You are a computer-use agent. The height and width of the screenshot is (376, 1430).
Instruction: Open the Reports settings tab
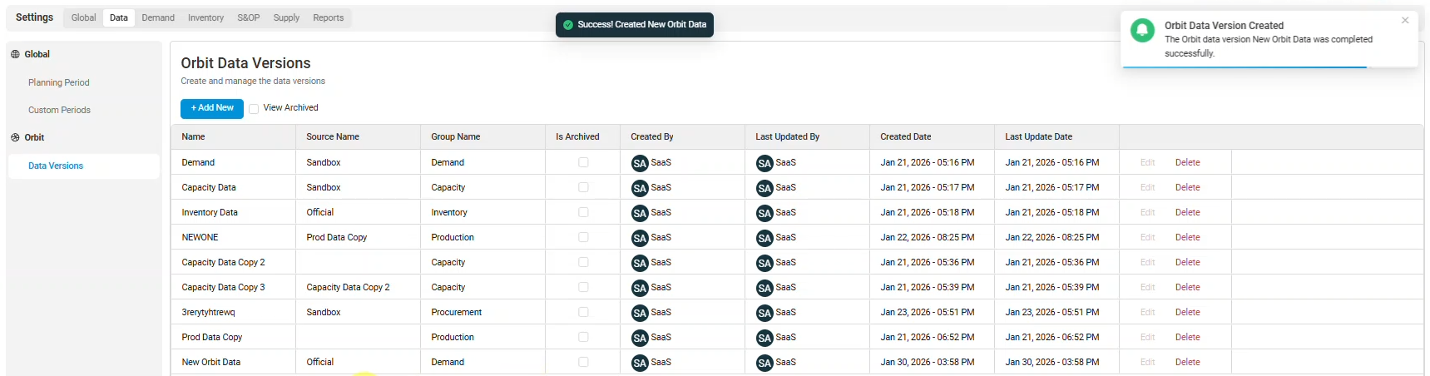328,17
